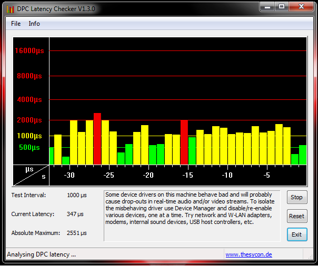Open the www.thesycon.de link

(x=249, y=254)
